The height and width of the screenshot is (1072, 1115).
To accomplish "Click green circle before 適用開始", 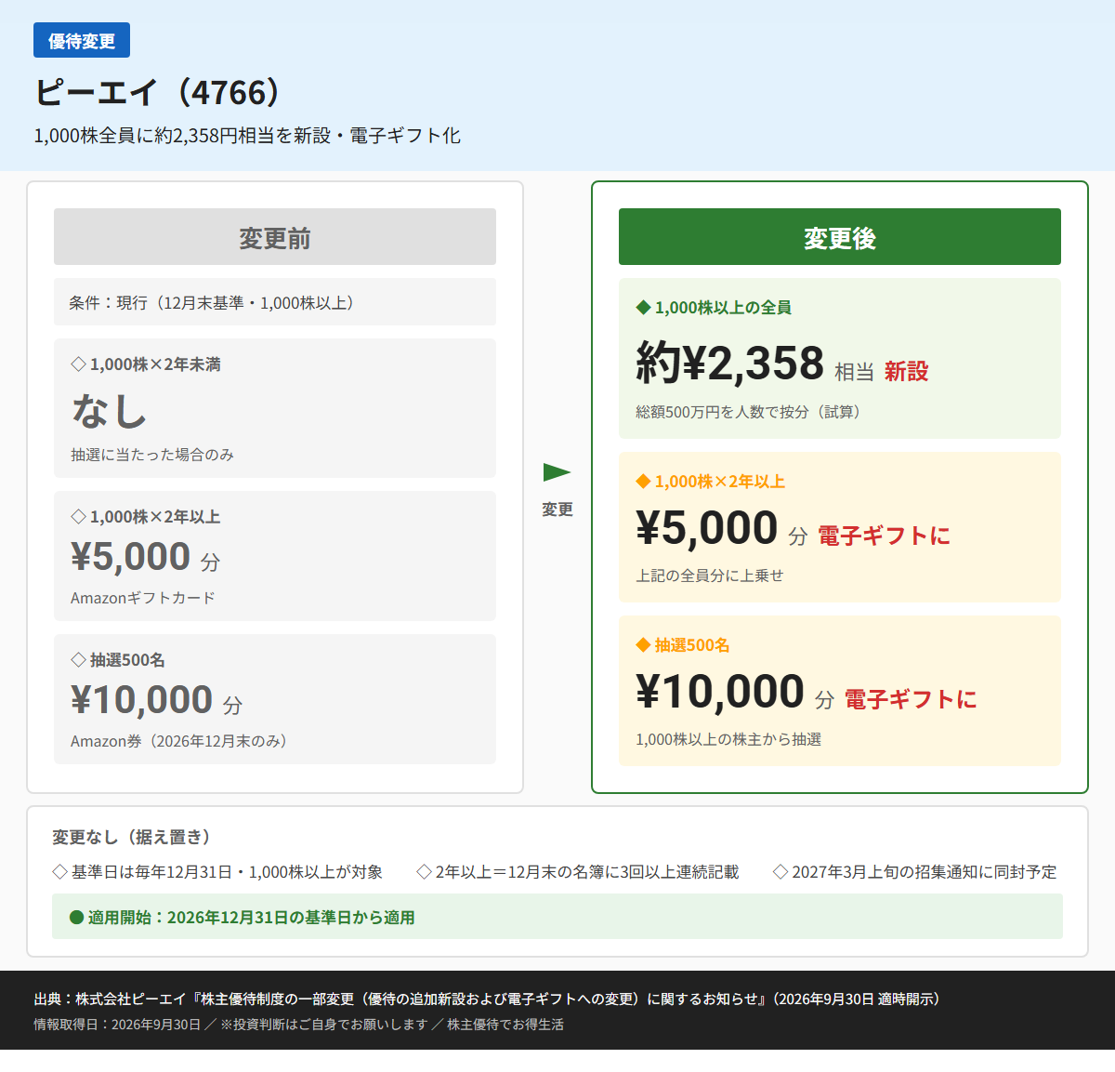I will (x=77, y=918).
